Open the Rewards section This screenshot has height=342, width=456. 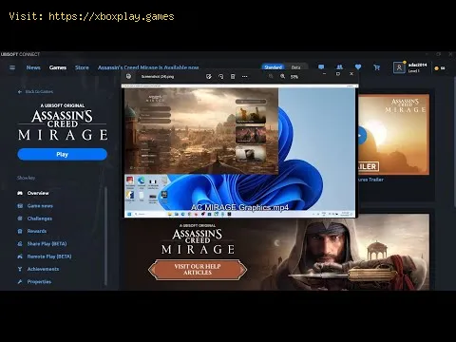[32, 231]
